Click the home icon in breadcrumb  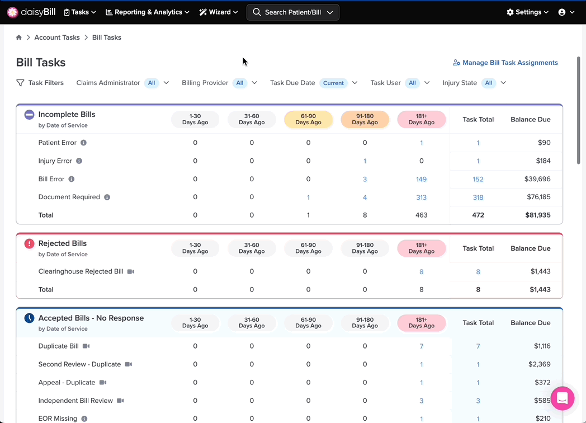click(18, 37)
